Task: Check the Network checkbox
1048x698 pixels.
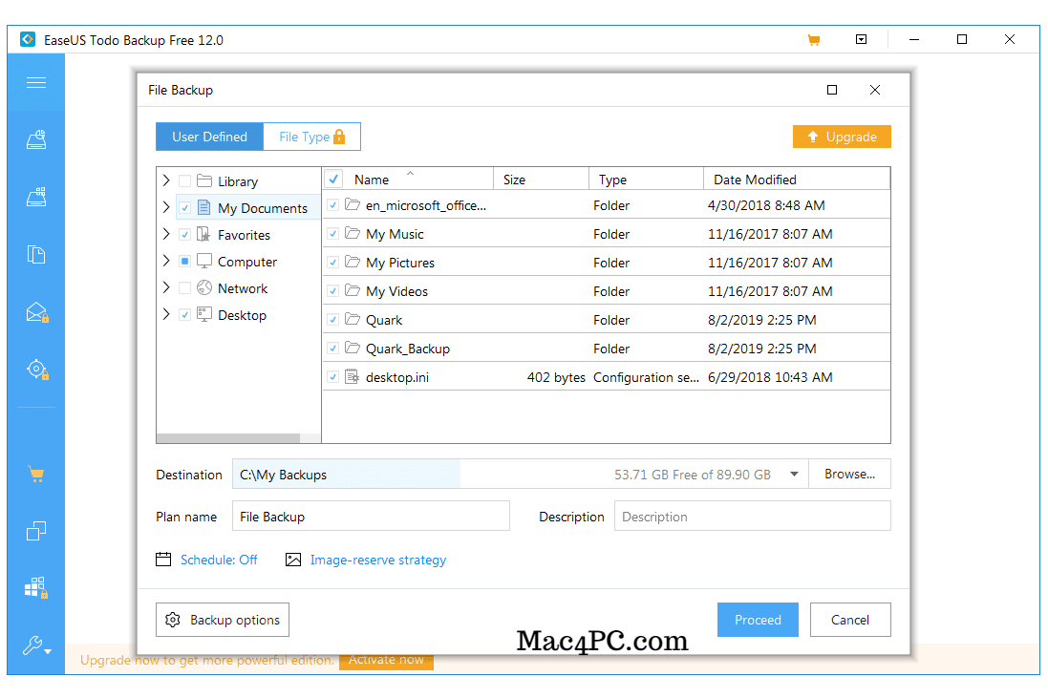Action: [x=185, y=287]
